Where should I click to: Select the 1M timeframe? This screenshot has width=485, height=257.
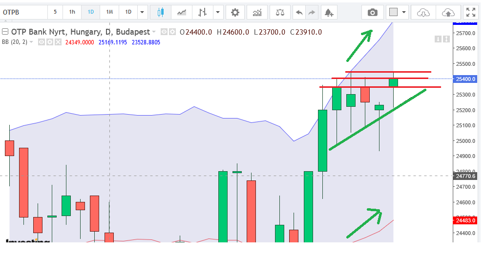(x=109, y=12)
